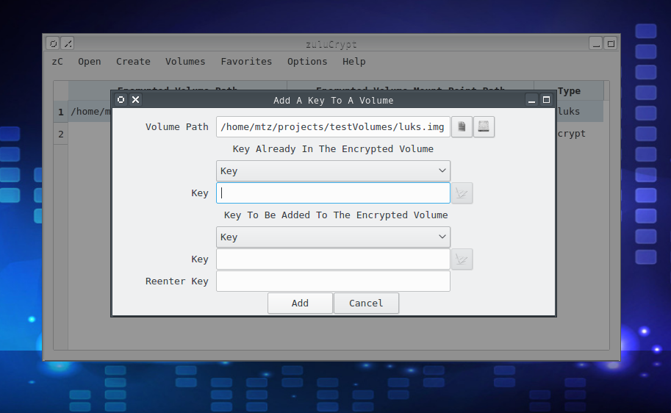Maximize the Add A Key To A Volume dialog
This screenshot has height=413, width=671.
pyautogui.click(x=547, y=100)
